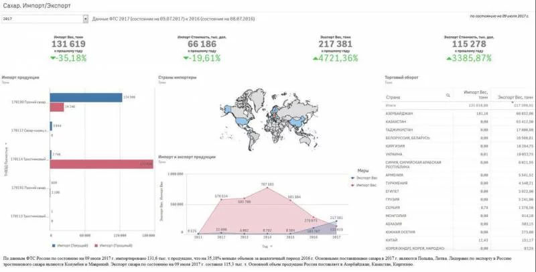Click the longest red bar for 170114
The height and width of the screenshot is (272, 536).
pos(100,163)
